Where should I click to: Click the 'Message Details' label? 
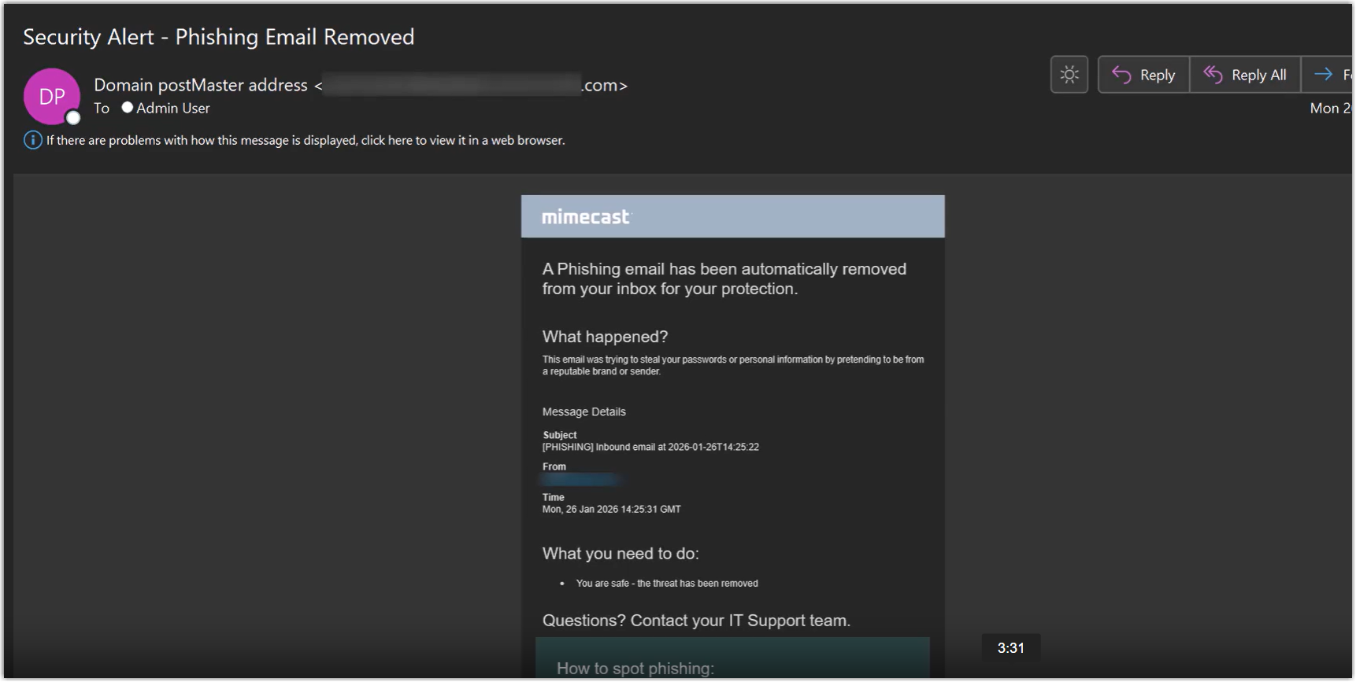(x=584, y=411)
